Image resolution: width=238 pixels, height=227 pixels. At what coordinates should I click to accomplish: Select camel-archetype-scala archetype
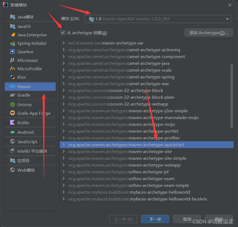coord(146,70)
